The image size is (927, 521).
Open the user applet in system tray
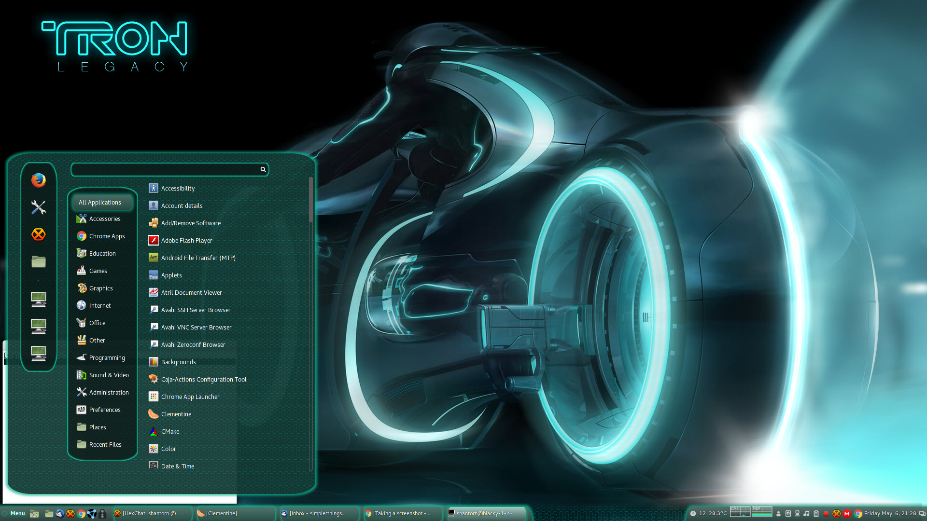coord(778,514)
